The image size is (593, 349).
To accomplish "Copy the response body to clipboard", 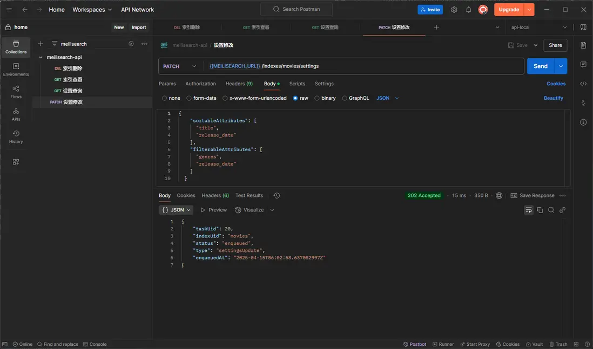I will [x=540, y=210].
